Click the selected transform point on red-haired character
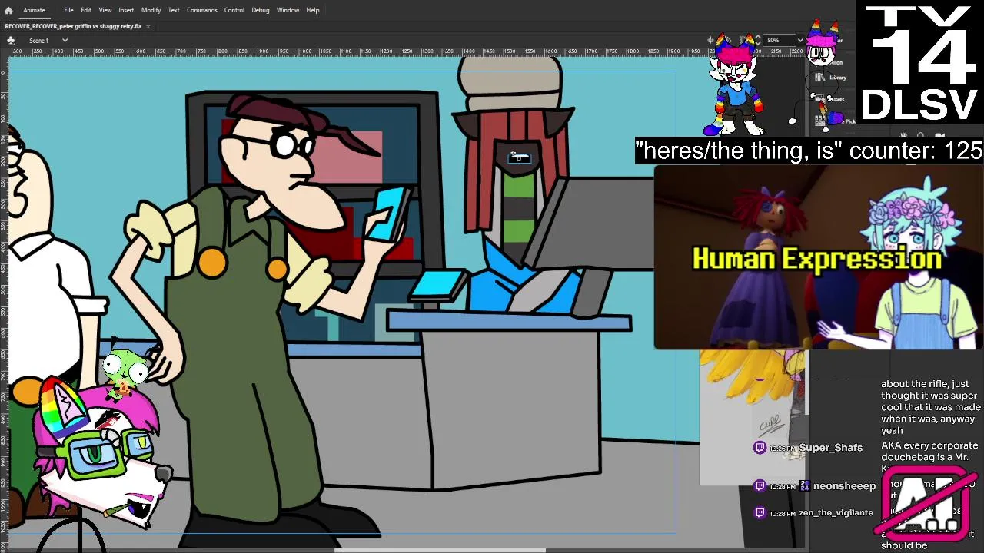The height and width of the screenshot is (553, 984). coord(519,157)
